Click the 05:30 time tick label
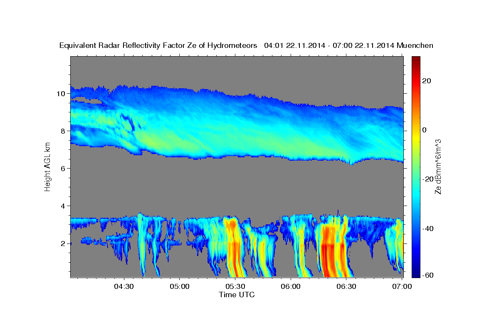Image resolution: width=499 pixels, height=333 pixels. [235, 286]
